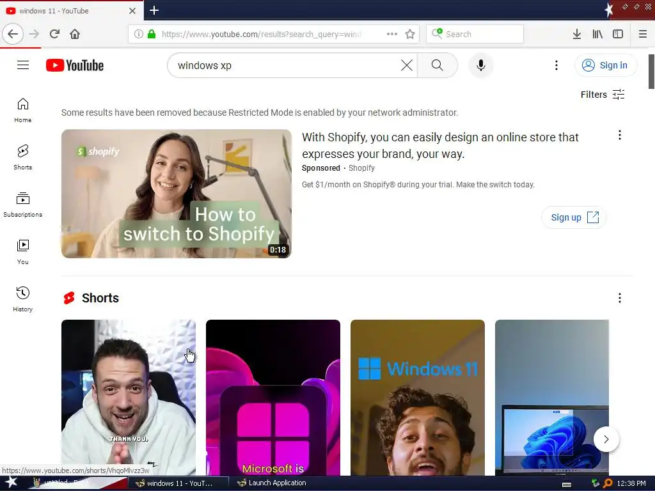Open the browser home page icon
The image size is (655, 491).
75,34
